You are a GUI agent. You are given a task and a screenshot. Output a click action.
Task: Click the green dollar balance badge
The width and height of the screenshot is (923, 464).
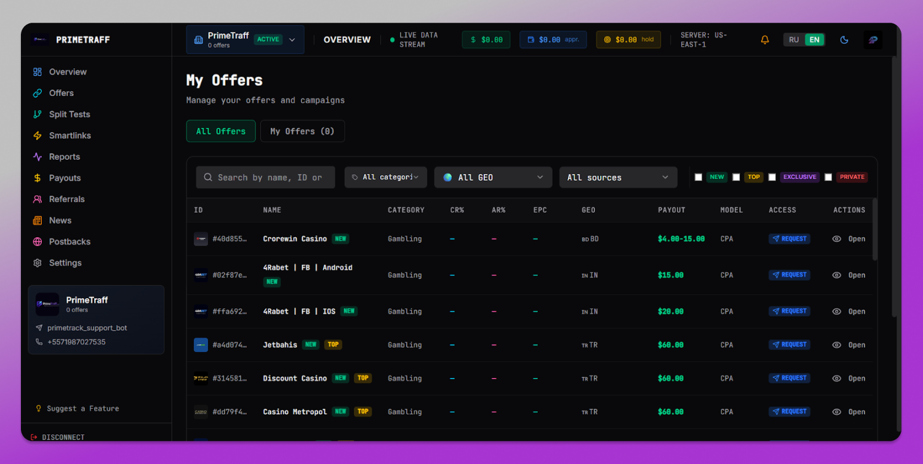coord(486,39)
